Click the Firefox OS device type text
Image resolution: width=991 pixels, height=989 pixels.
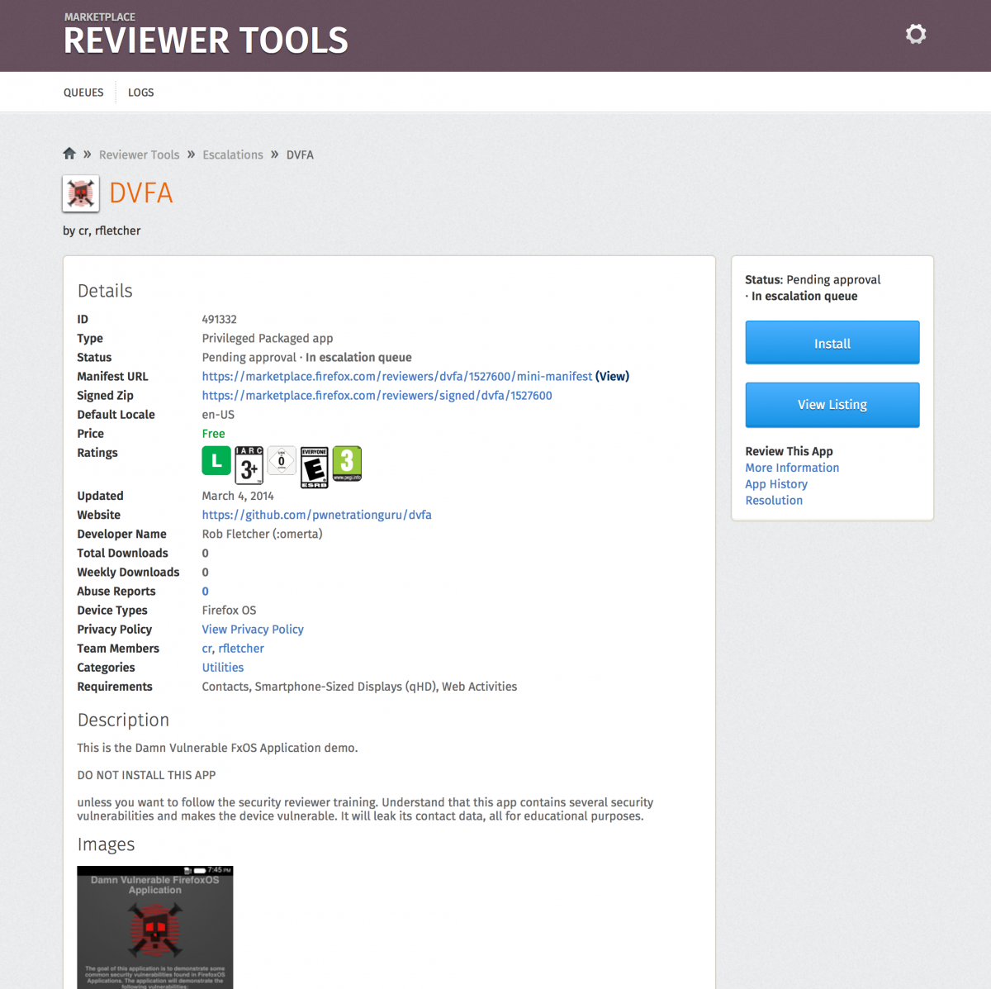click(x=230, y=611)
